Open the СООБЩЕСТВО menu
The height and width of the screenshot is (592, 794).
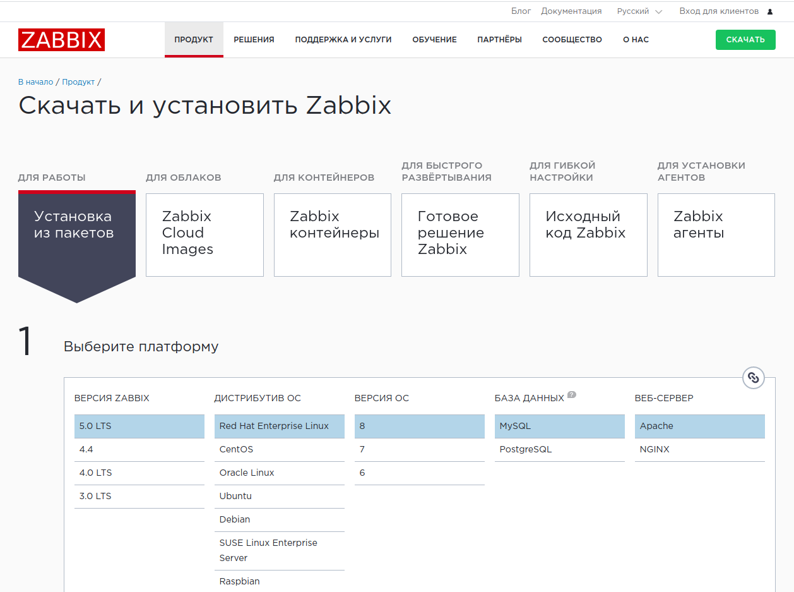[572, 39]
